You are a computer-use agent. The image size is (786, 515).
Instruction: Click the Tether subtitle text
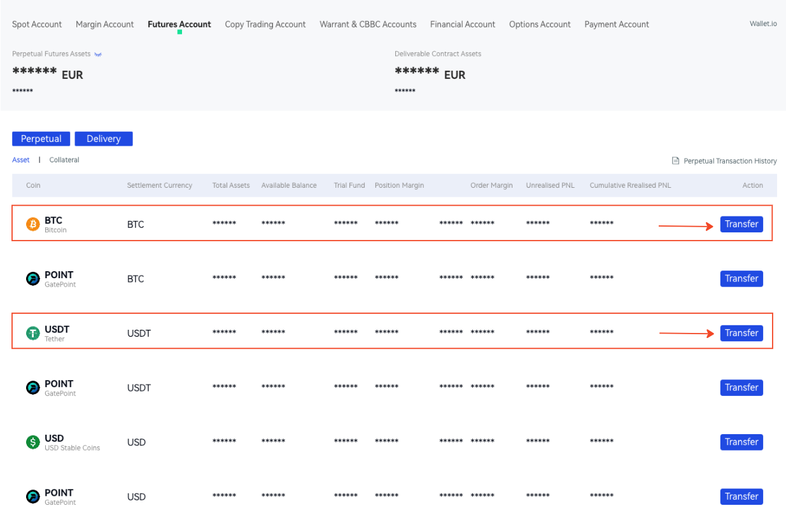click(x=55, y=339)
